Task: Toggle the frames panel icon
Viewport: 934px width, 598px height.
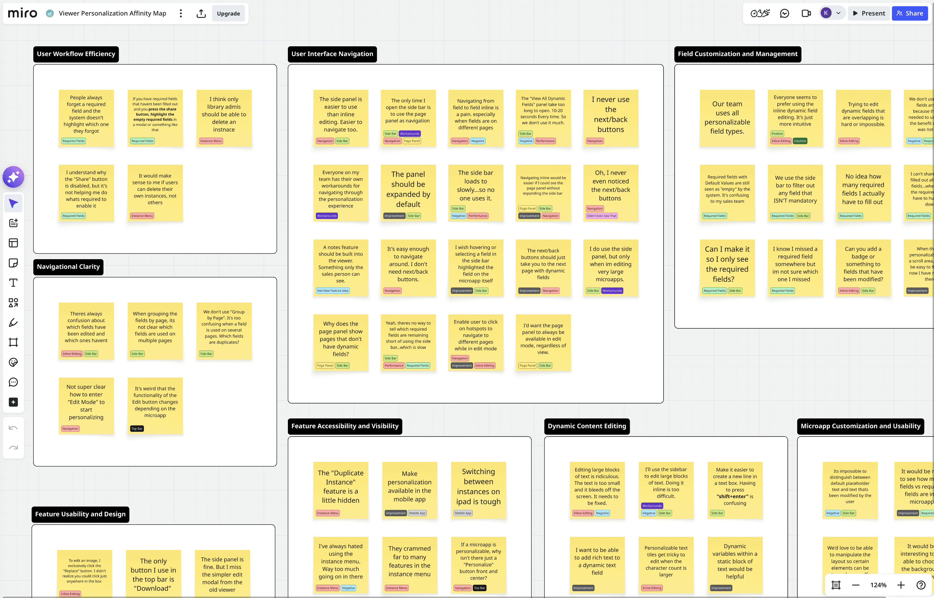Action: click(836, 585)
